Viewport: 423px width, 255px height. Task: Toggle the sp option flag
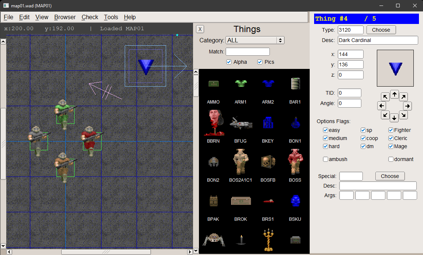tap(363, 130)
